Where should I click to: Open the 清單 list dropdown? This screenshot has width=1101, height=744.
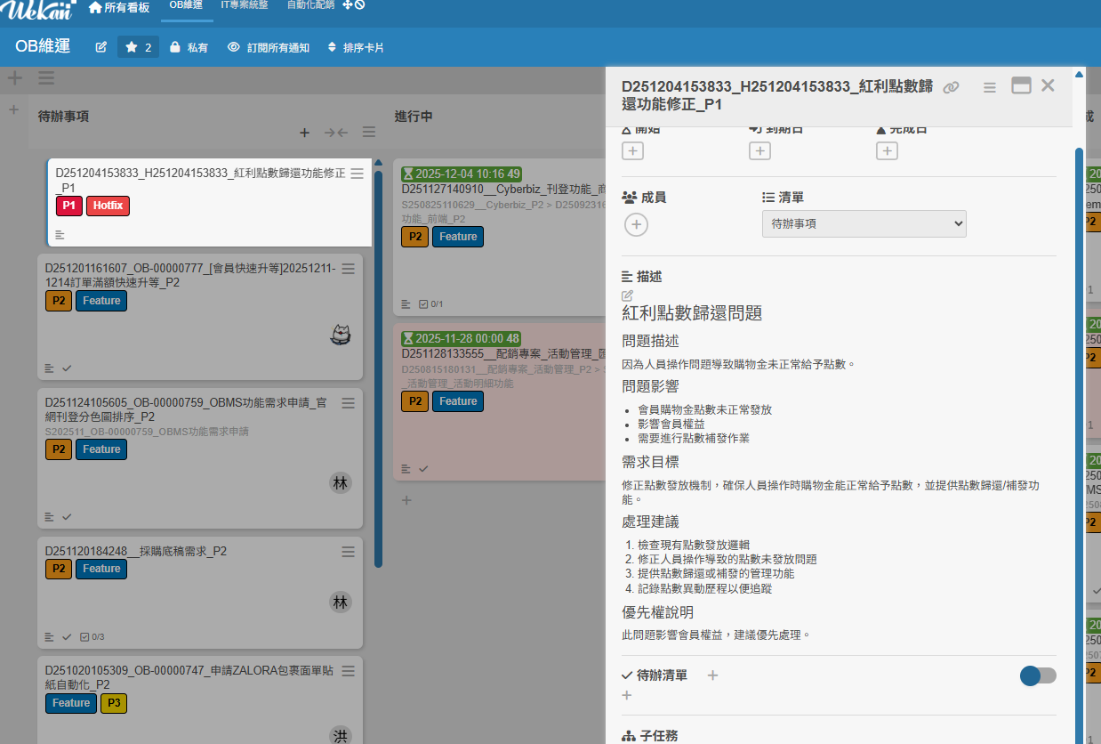864,224
